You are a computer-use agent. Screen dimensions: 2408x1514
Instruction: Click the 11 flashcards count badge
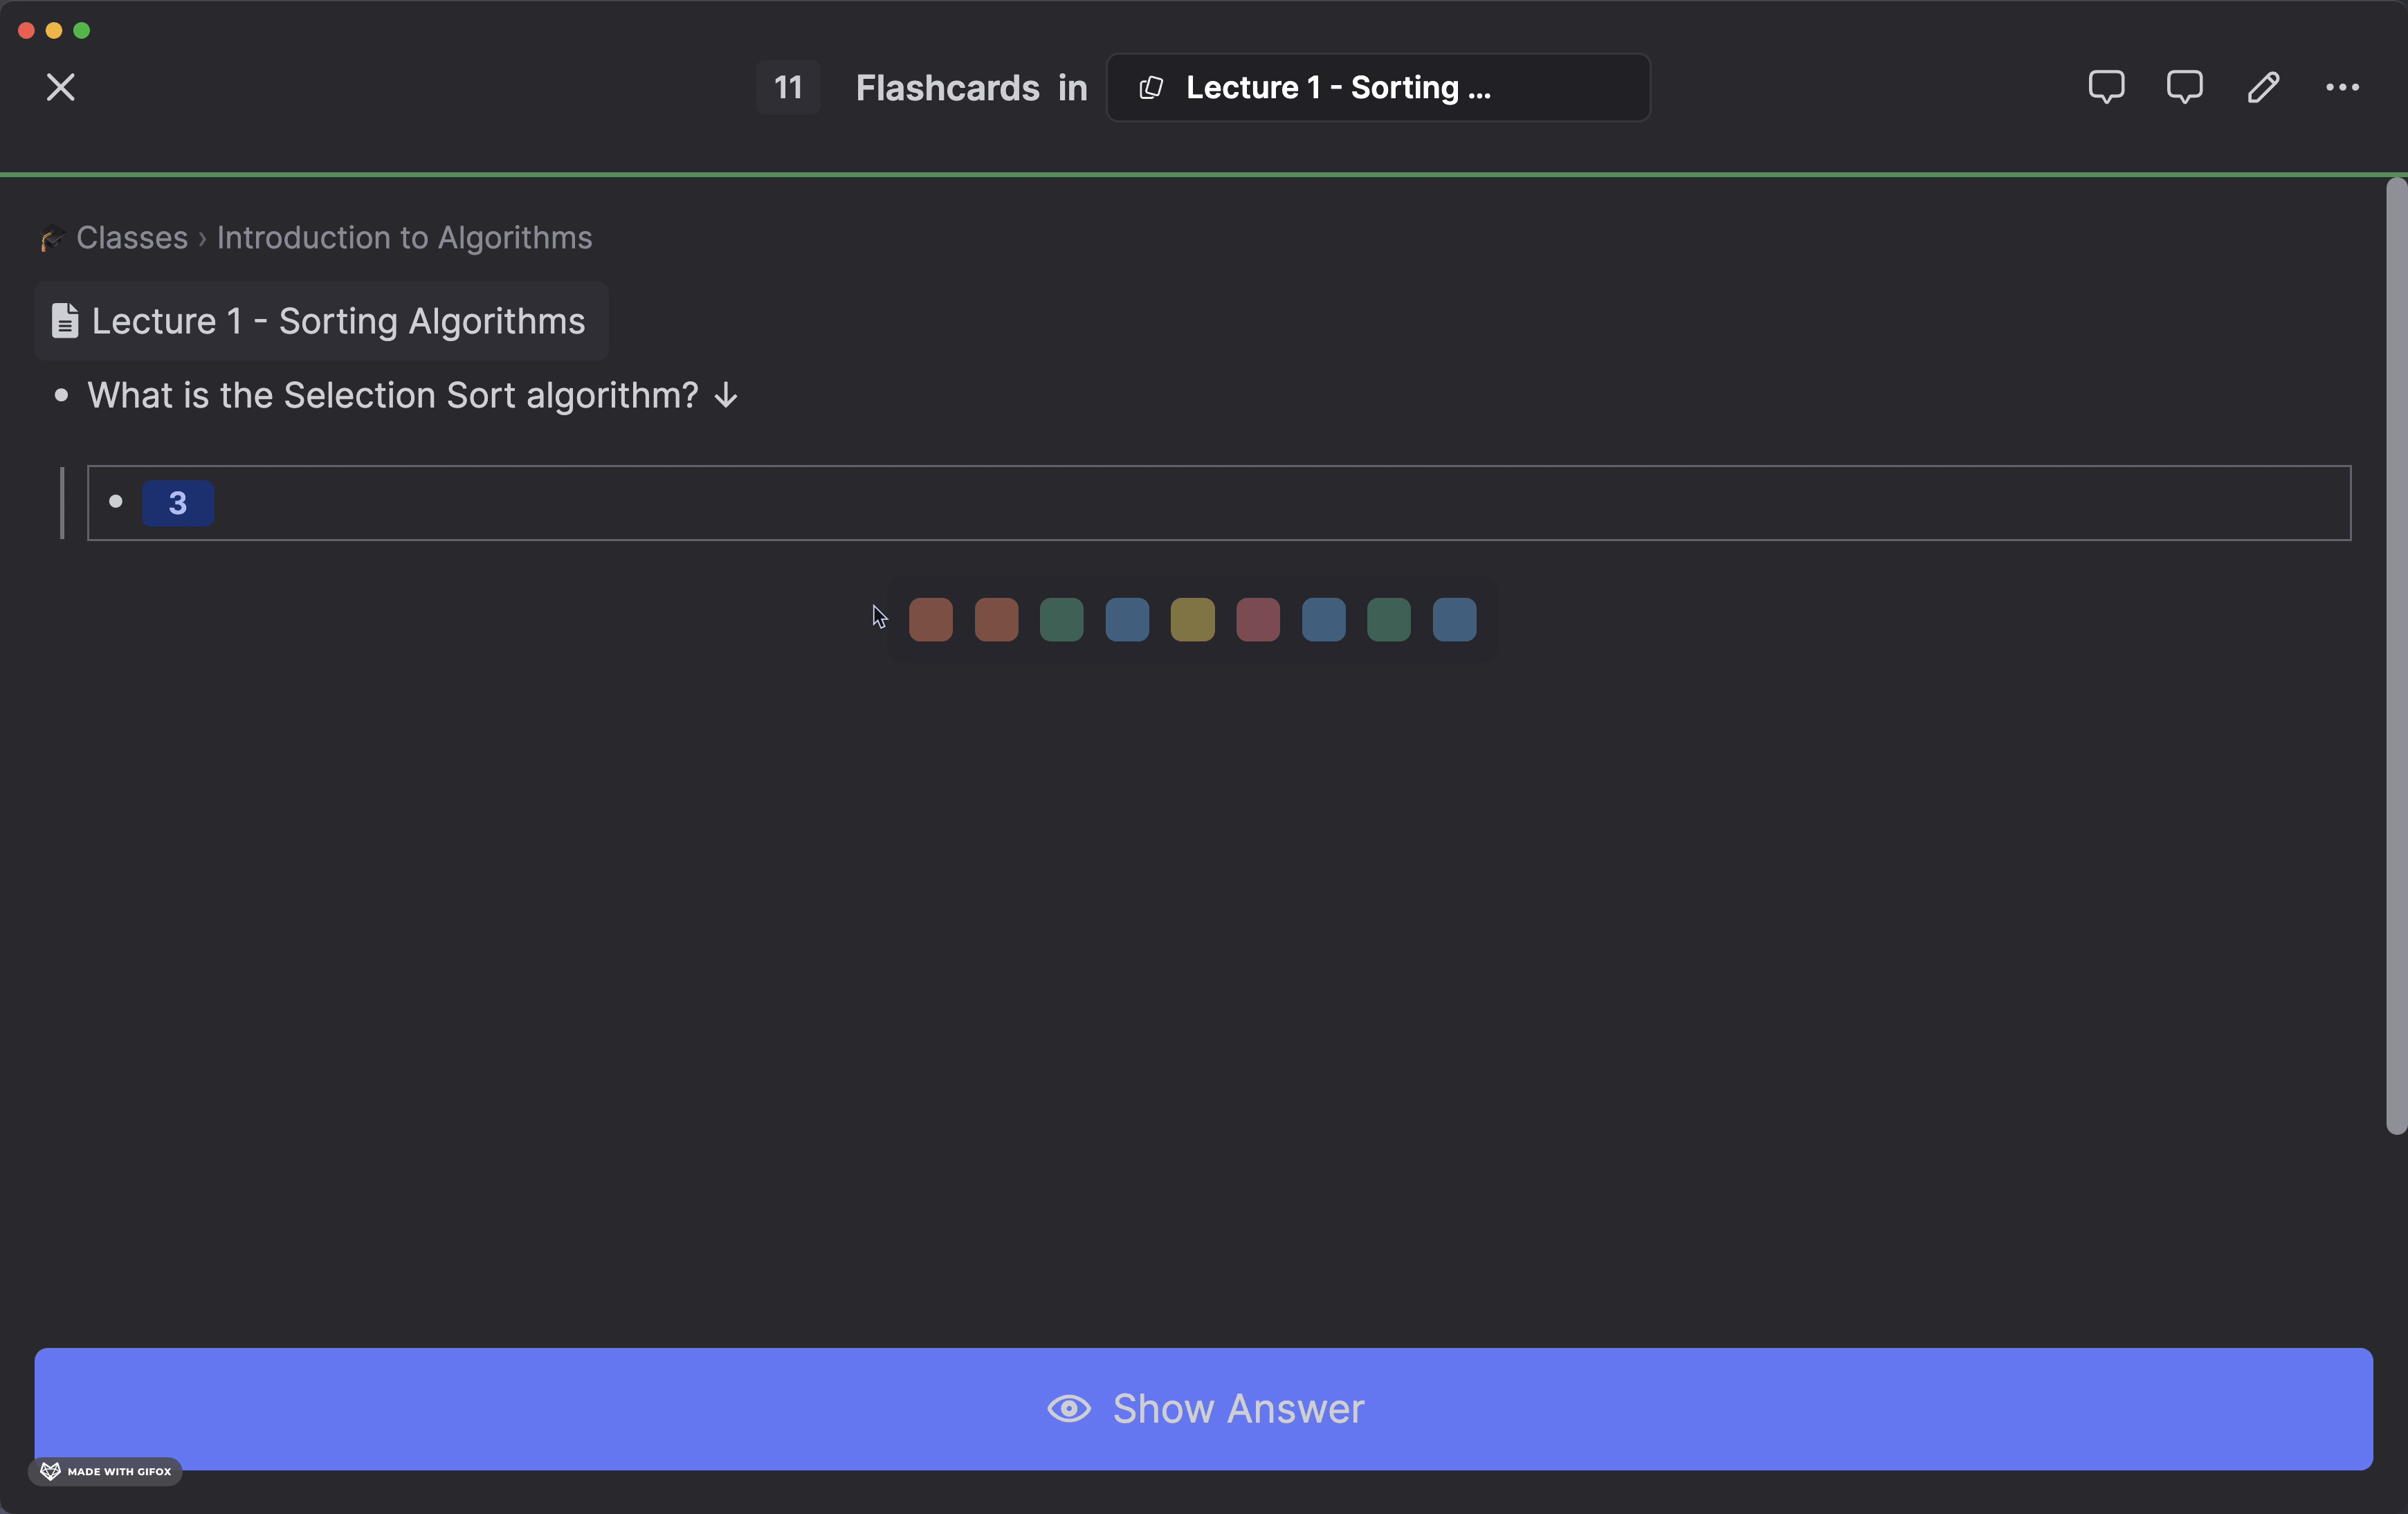click(x=788, y=88)
